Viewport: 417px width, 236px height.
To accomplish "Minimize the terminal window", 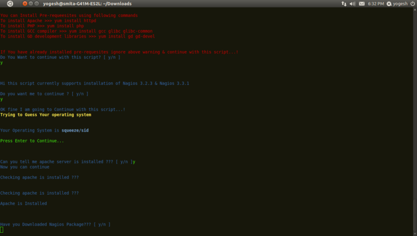I will click(31, 3).
